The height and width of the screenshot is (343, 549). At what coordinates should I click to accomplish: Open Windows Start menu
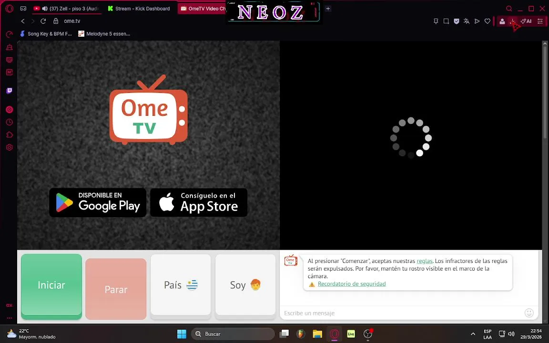(182, 334)
